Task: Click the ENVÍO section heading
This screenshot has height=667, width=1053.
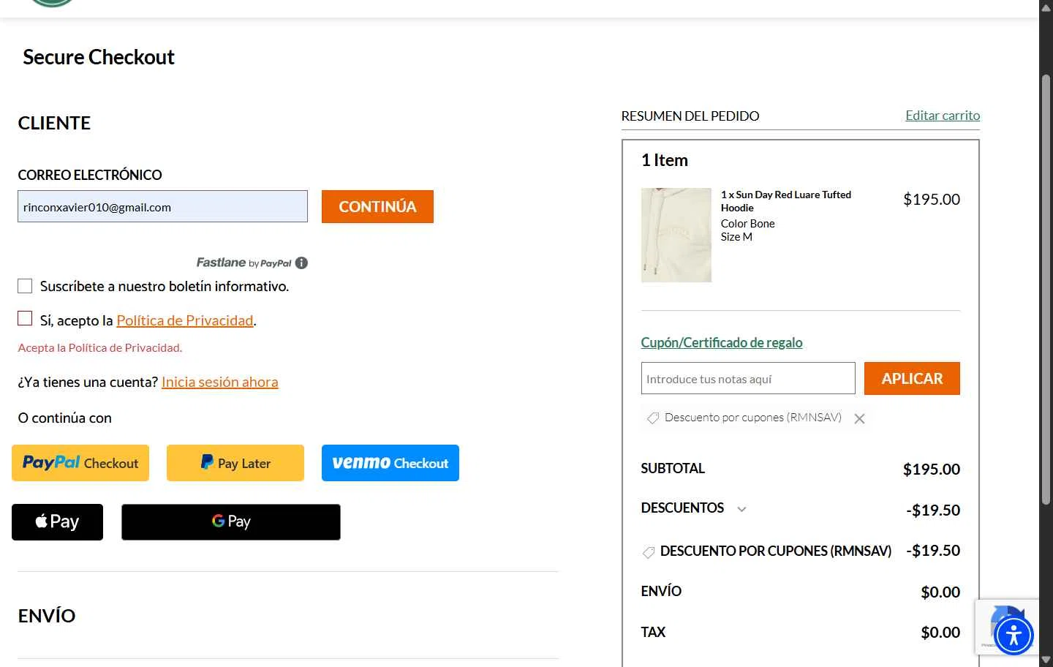Action: (x=47, y=616)
